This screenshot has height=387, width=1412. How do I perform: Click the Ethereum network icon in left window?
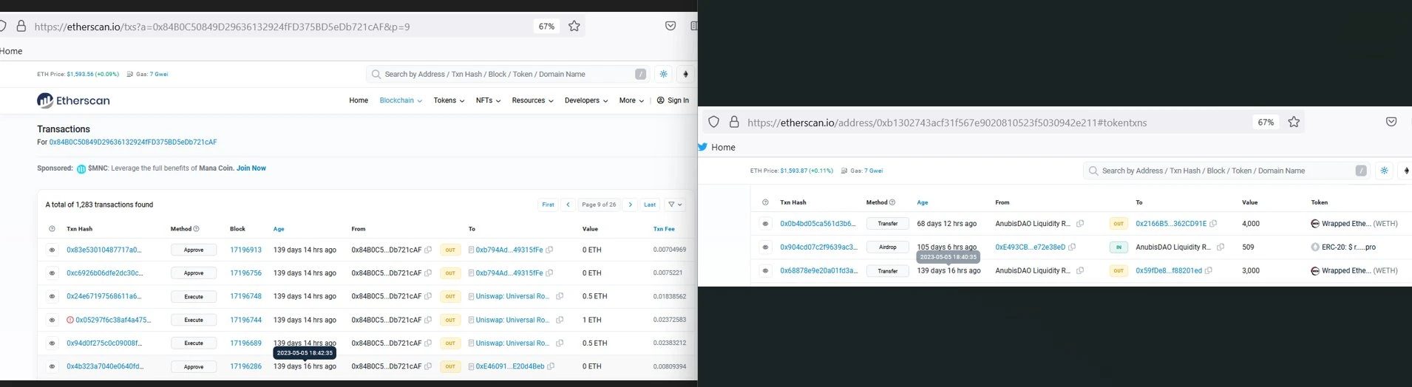pyautogui.click(x=685, y=74)
